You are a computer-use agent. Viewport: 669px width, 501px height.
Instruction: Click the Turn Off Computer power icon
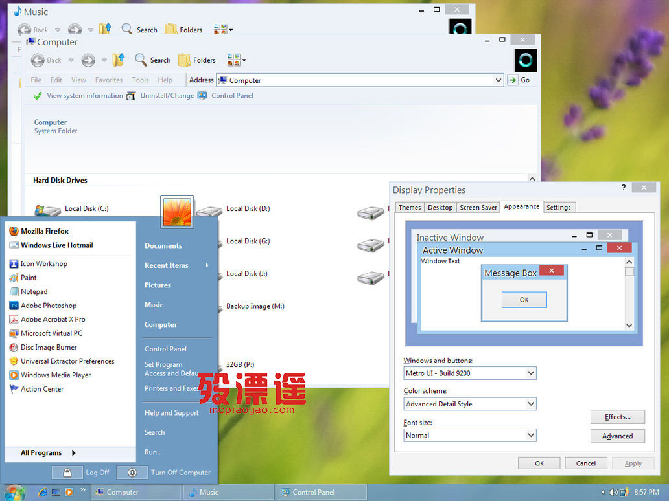pyautogui.click(x=132, y=473)
